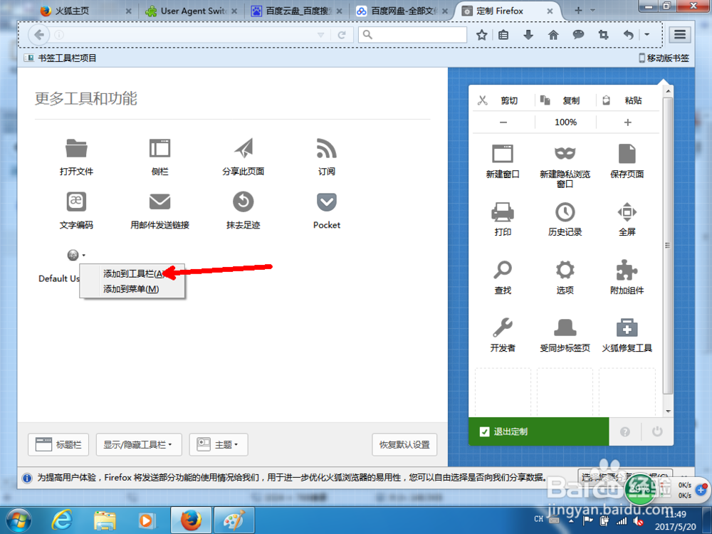Click the Open File folder icon
Image resolution: width=712 pixels, height=534 pixels.
(76, 148)
